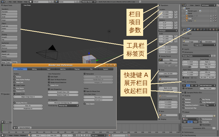Switch to the Add-Ons tab in preferences

click(x=63, y=69)
